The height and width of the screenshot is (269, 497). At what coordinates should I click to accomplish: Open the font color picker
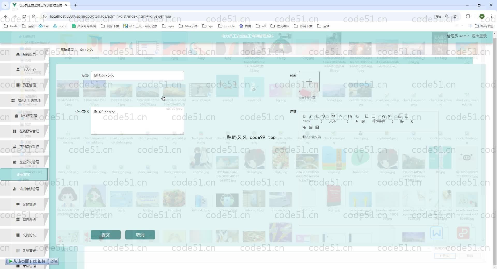356,122
